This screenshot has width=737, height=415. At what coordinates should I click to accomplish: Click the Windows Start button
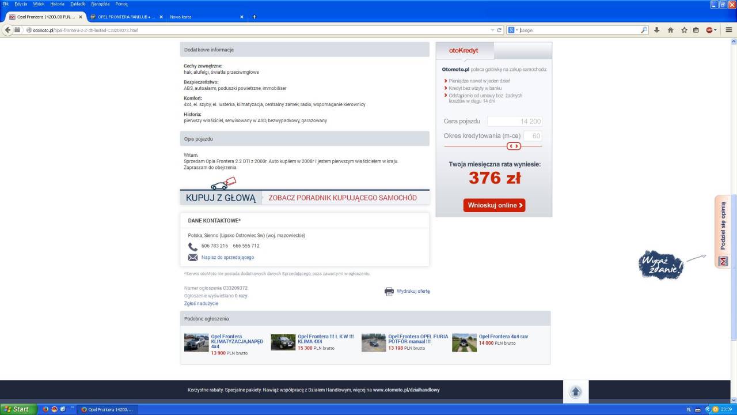18,409
